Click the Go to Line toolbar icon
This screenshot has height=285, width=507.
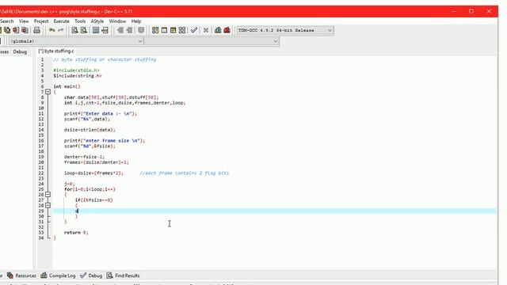pos(105,30)
